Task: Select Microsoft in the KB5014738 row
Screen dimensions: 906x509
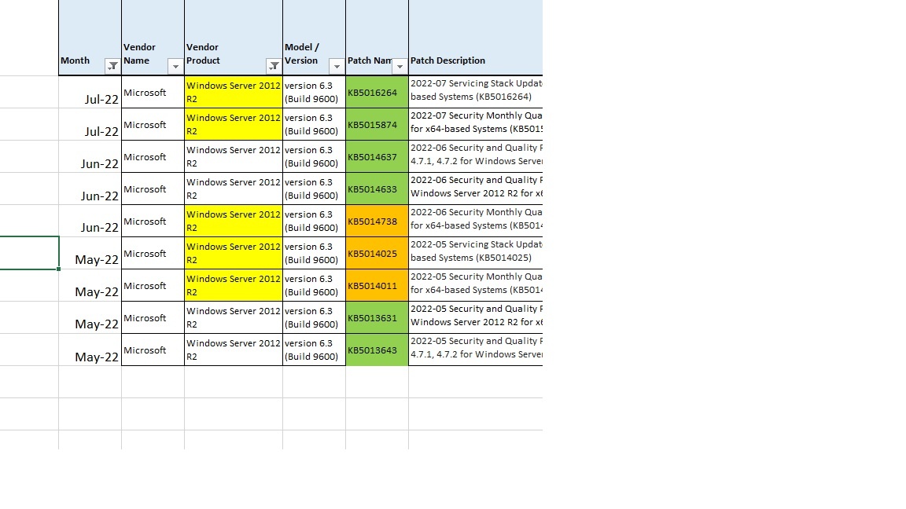Action: tap(145, 222)
